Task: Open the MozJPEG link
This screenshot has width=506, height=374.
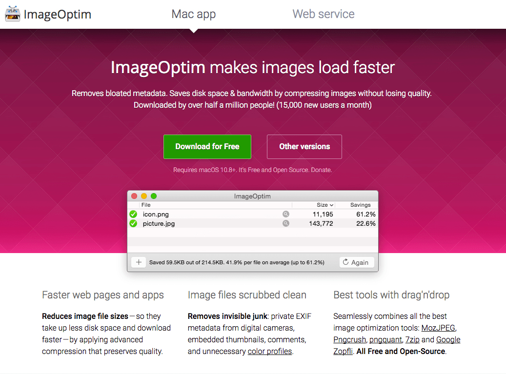Action: [438, 328]
